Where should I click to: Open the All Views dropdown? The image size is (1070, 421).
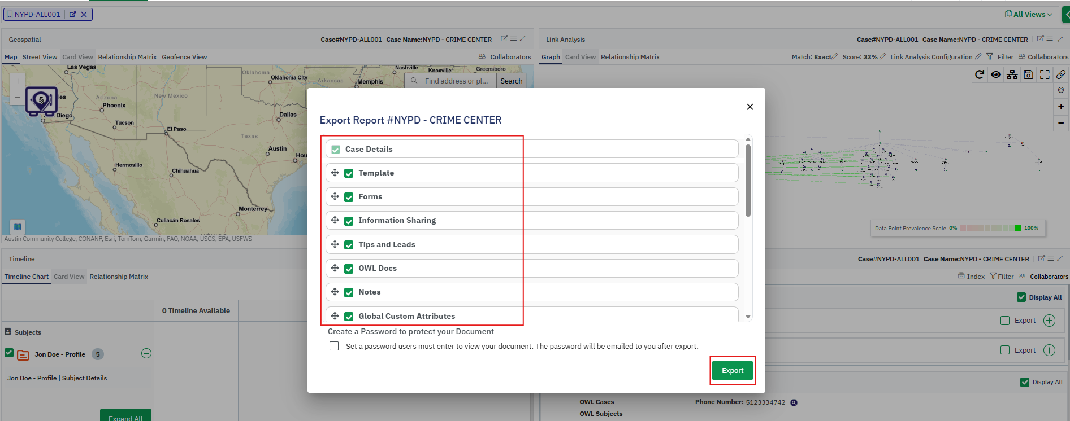1029,14
